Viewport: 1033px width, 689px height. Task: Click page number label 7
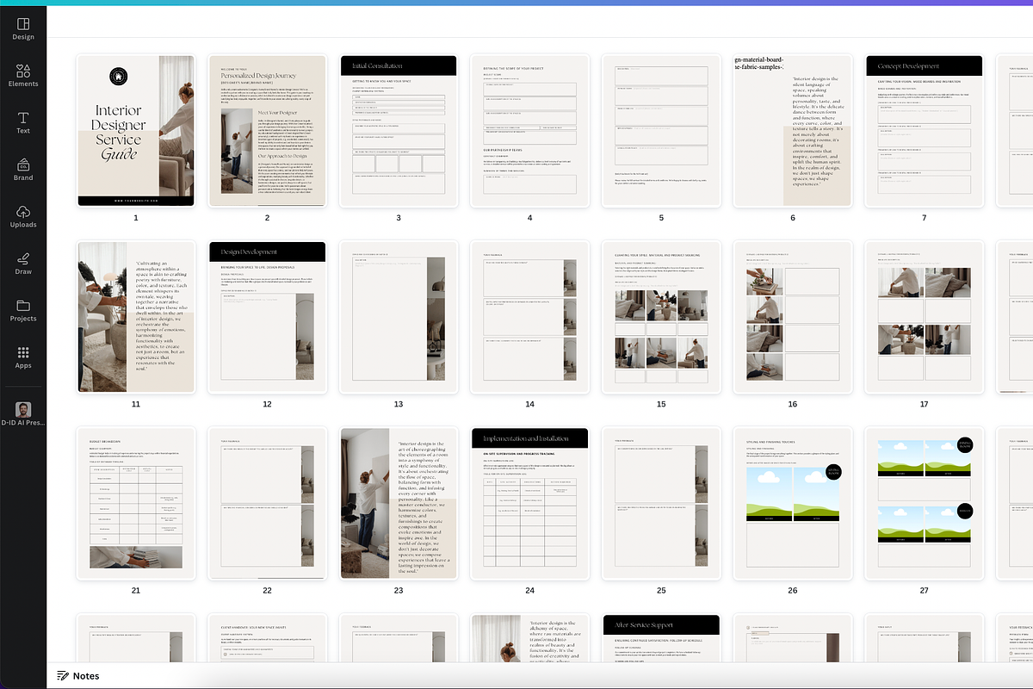[924, 218]
